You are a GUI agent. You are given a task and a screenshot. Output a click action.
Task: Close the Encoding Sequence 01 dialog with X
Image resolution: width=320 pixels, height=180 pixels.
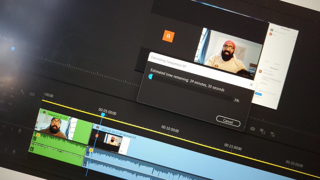pyautogui.click(x=251, y=85)
